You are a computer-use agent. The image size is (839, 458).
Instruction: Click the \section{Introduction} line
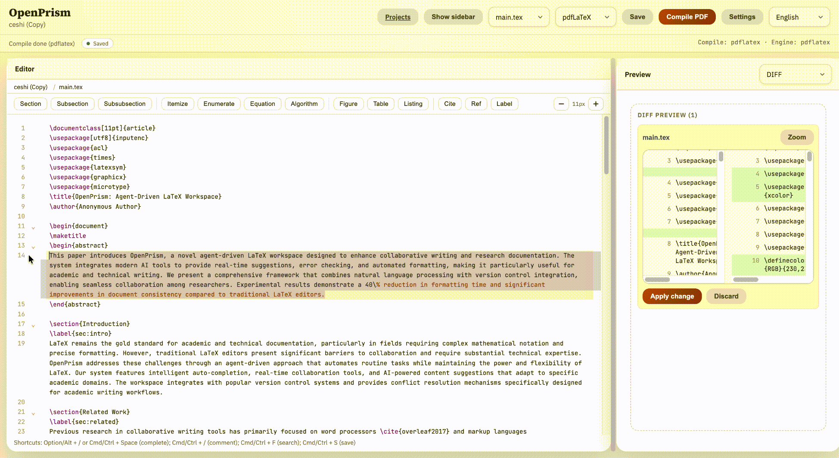(x=90, y=324)
